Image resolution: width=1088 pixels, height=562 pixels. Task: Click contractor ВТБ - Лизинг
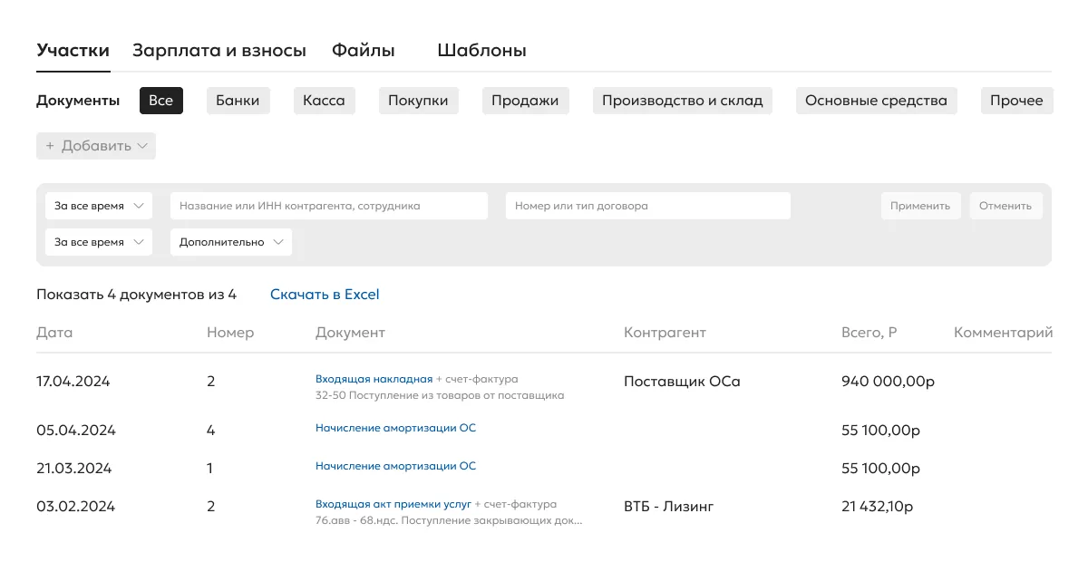[x=669, y=507]
